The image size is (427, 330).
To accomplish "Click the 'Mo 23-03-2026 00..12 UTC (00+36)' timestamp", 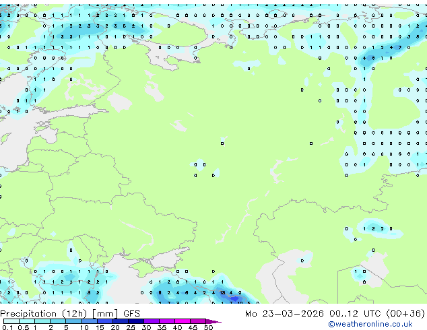I will pos(335,314).
